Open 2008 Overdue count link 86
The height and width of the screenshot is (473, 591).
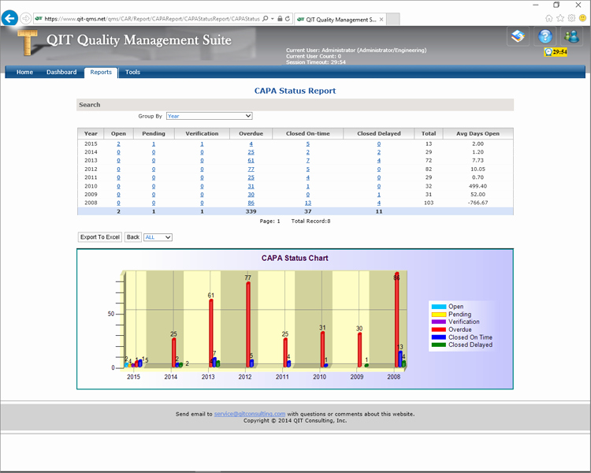[x=251, y=203]
